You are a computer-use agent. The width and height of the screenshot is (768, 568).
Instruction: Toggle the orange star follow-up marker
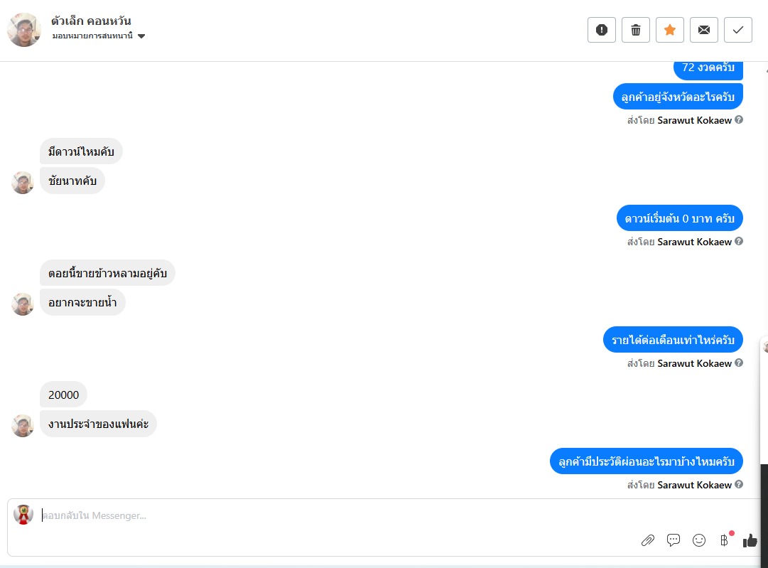click(669, 30)
